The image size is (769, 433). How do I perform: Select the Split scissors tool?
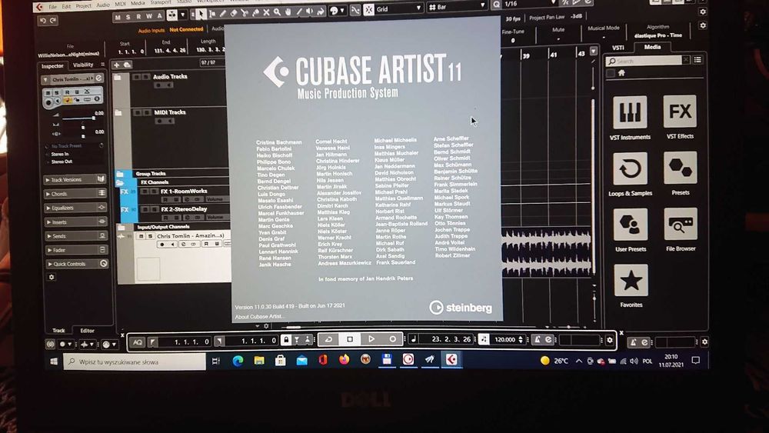[x=245, y=13]
